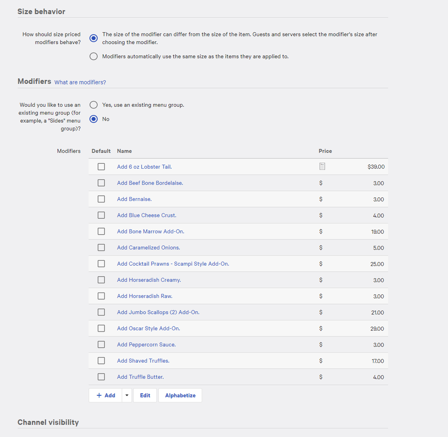Open the Add Beef Bone Bordelaise link
The width and height of the screenshot is (448, 437).
(150, 183)
